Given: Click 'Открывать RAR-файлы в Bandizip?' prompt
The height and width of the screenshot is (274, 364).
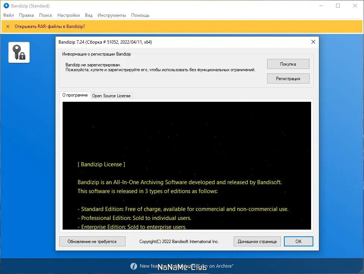Looking at the screenshot, I should 50,26.
